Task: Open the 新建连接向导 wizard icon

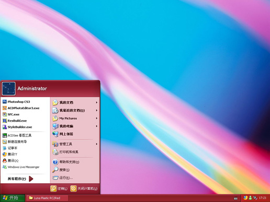Action: pos(5,141)
